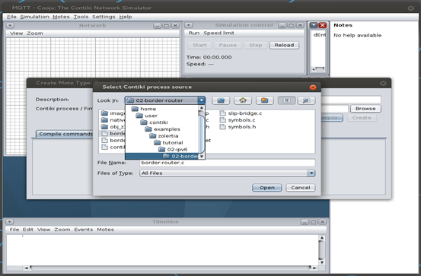
Task: Click the symbols.h file icon
Action: pos(222,127)
